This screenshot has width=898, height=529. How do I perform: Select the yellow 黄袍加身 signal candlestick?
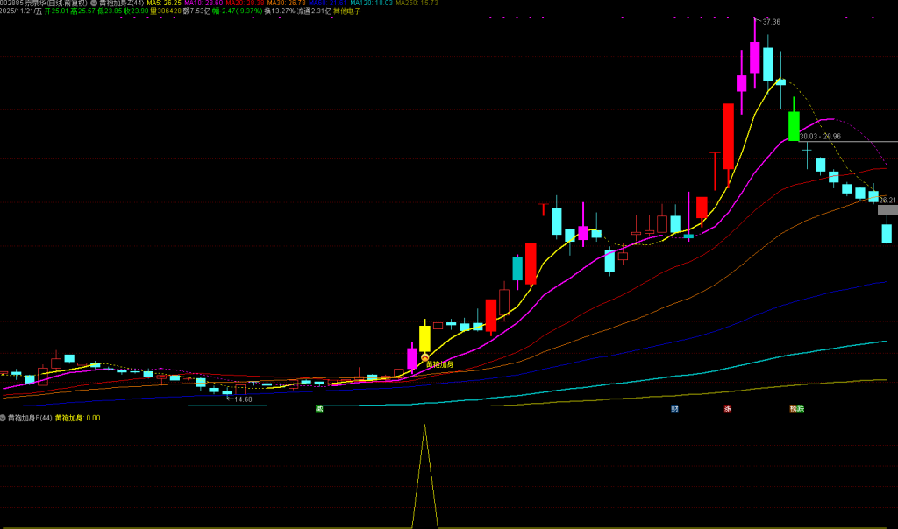coord(424,337)
